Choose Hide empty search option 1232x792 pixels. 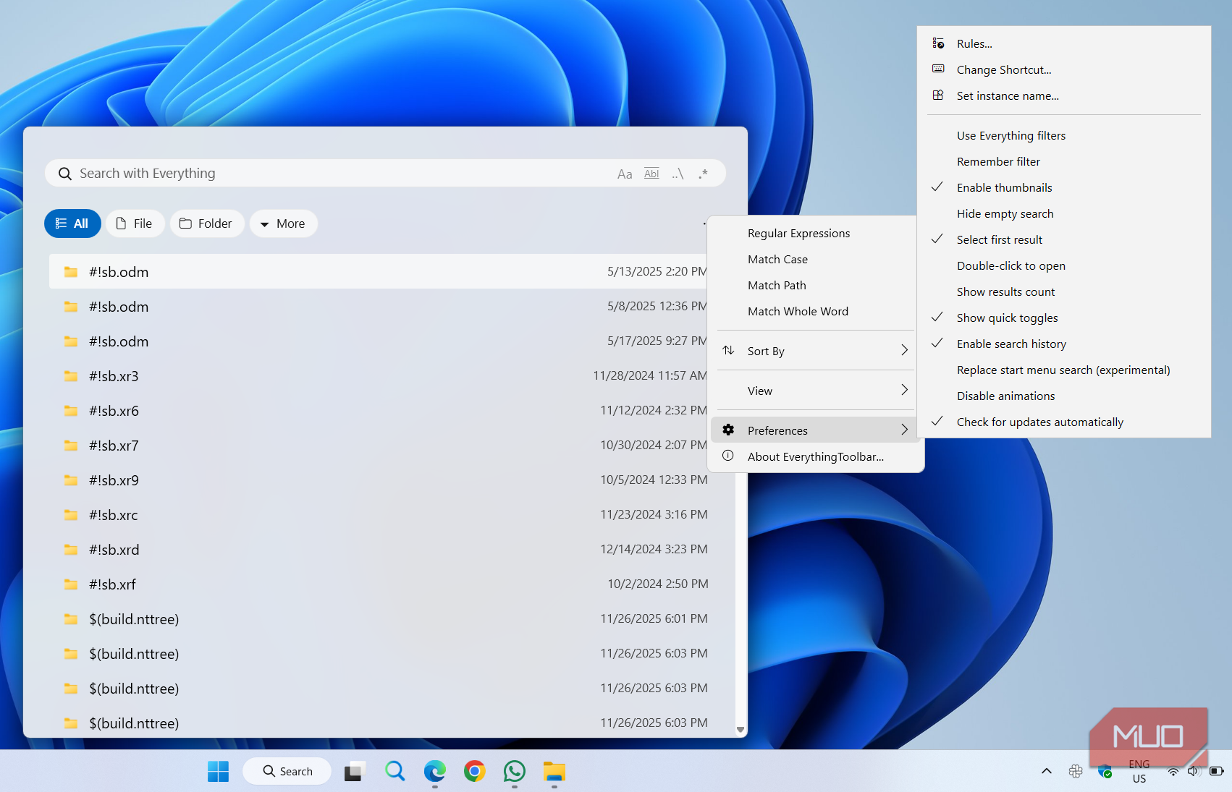coord(1064,214)
